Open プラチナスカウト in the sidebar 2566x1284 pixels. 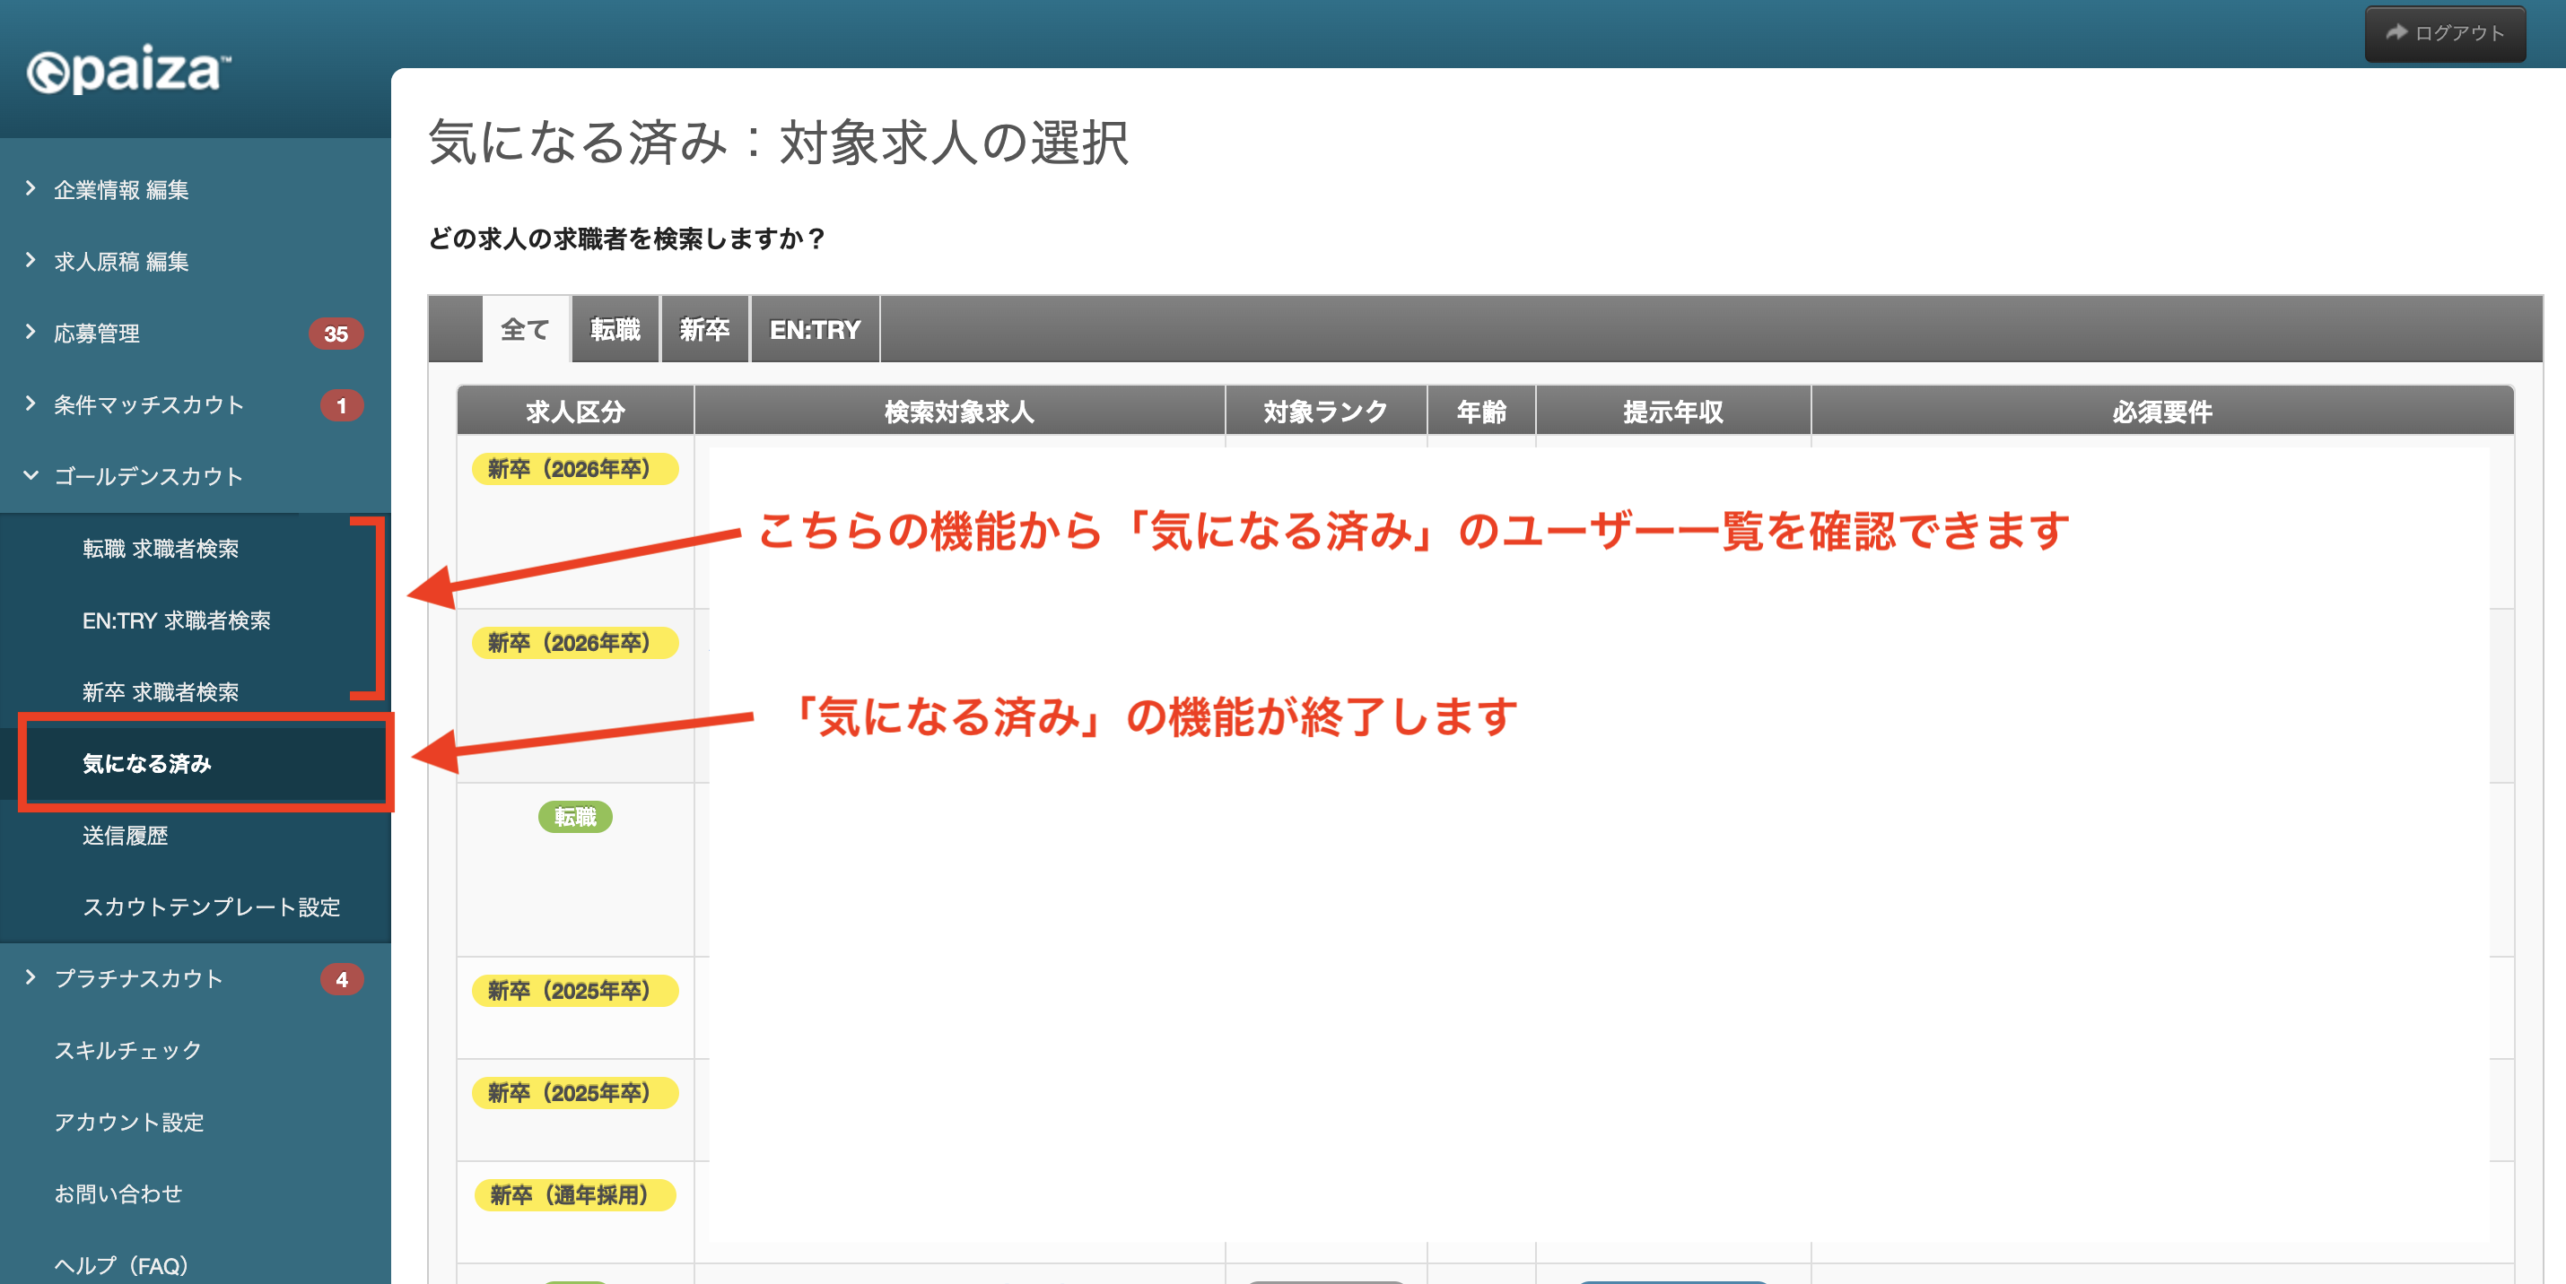[x=138, y=977]
